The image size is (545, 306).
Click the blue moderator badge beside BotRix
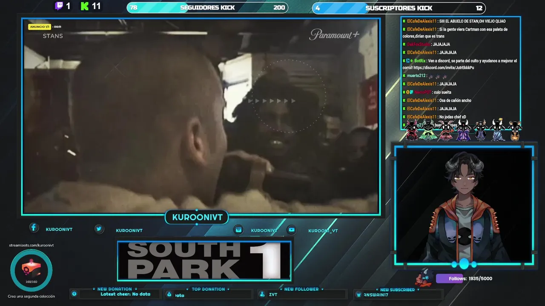pyautogui.click(x=408, y=61)
